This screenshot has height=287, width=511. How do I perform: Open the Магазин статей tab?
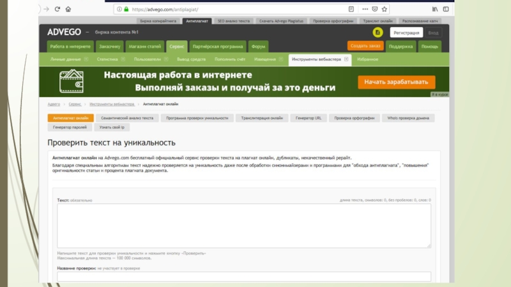tap(144, 47)
